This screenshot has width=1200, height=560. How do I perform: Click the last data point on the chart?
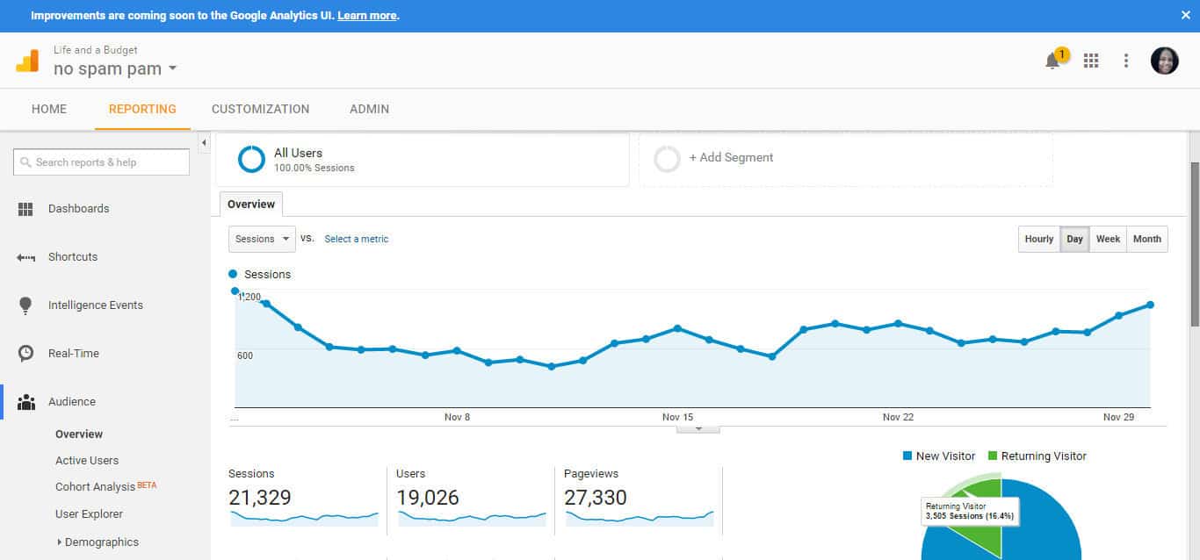[x=1150, y=305]
